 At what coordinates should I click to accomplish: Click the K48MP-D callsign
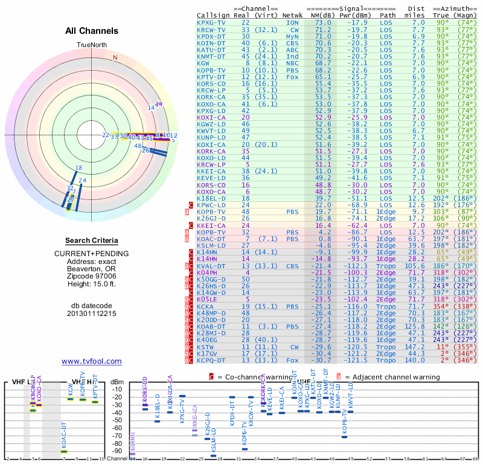[211, 313]
